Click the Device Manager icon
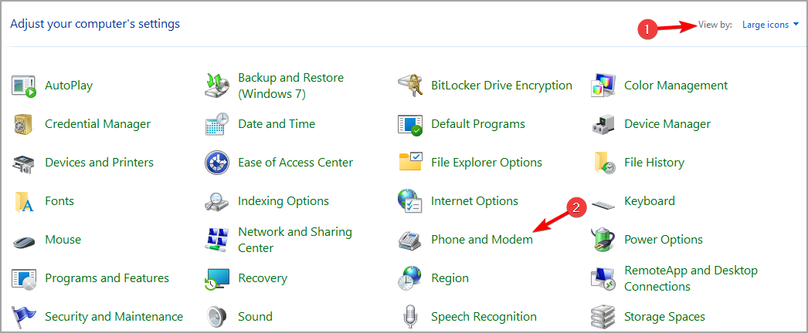The height and width of the screenshot is (333, 808). point(603,124)
